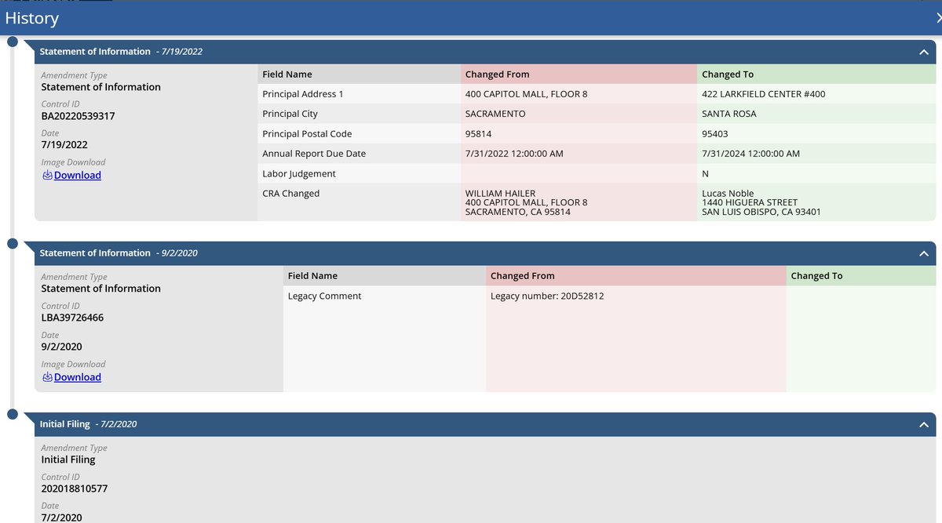Collapse the 9/2/2020 Statement of Information section
The height and width of the screenshot is (523, 942).
point(923,253)
